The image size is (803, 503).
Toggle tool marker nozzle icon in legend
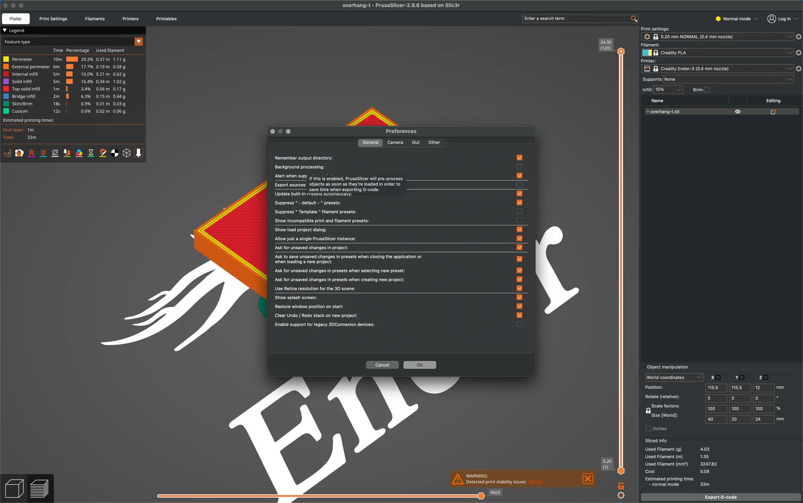139,153
